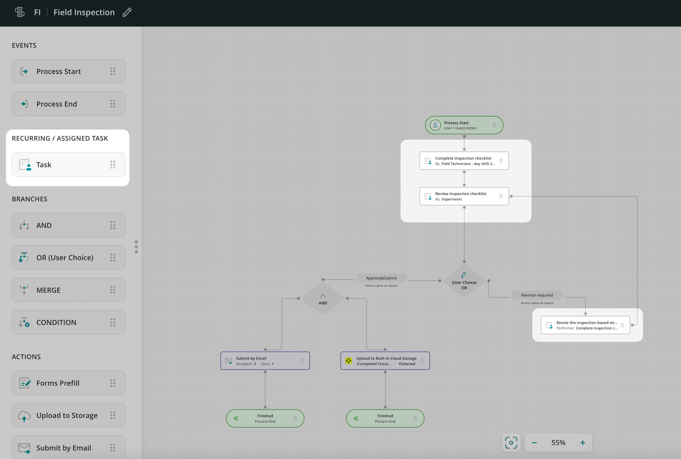Viewport: 681px width, 459px height.
Task: Click the Process Start event icon in sidebar
Action: [x=24, y=71]
